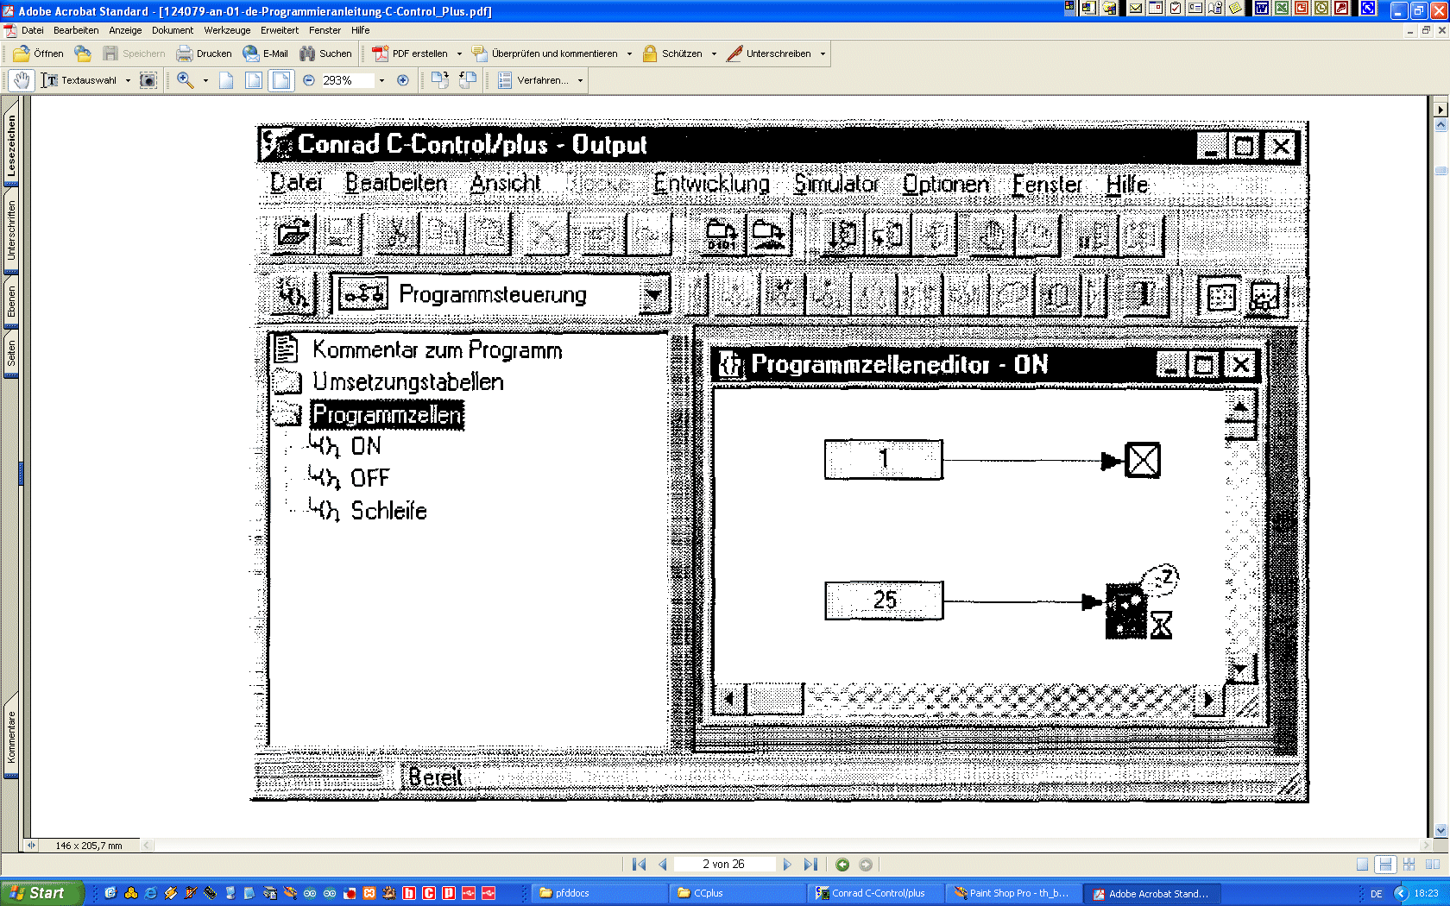
Task: Open the Erweitert menu
Action: (x=280, y=30)
